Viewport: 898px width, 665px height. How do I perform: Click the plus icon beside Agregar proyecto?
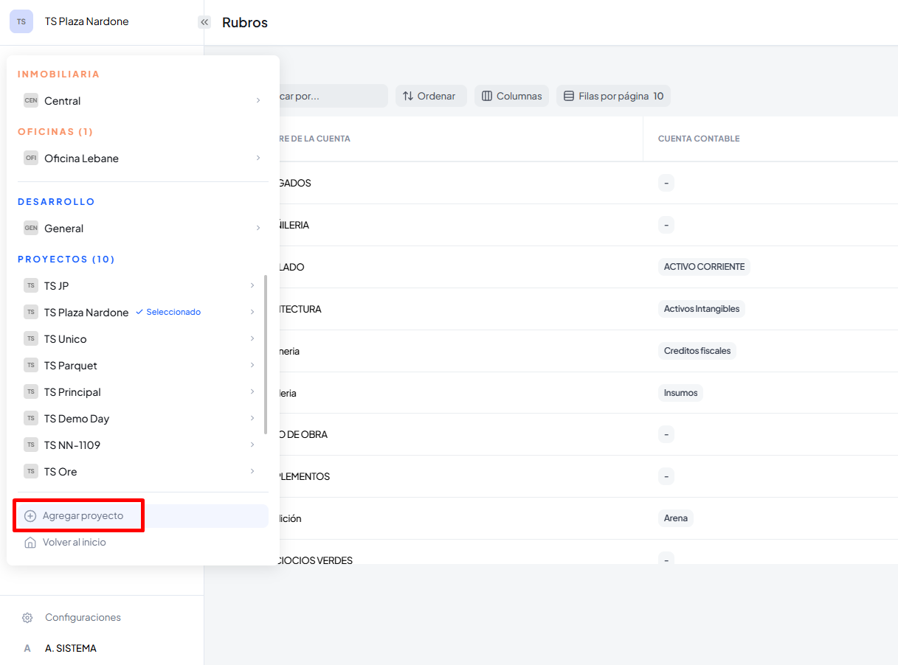click(30, 516)
